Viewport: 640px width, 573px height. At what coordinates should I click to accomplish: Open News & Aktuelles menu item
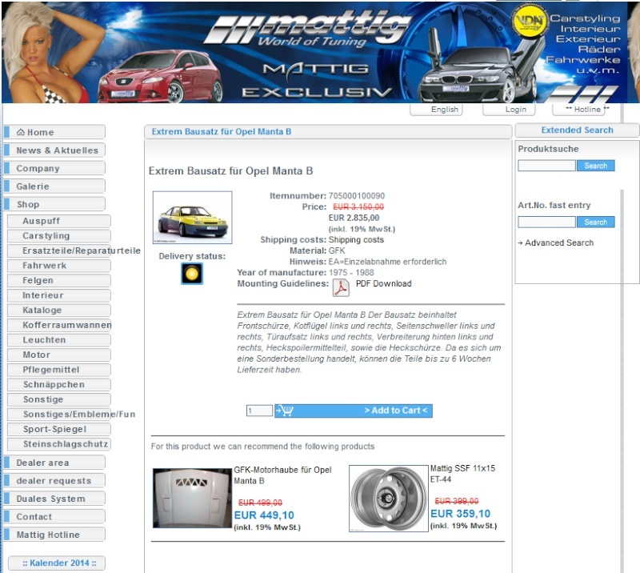pyautogui.click(x=54, y=150)
